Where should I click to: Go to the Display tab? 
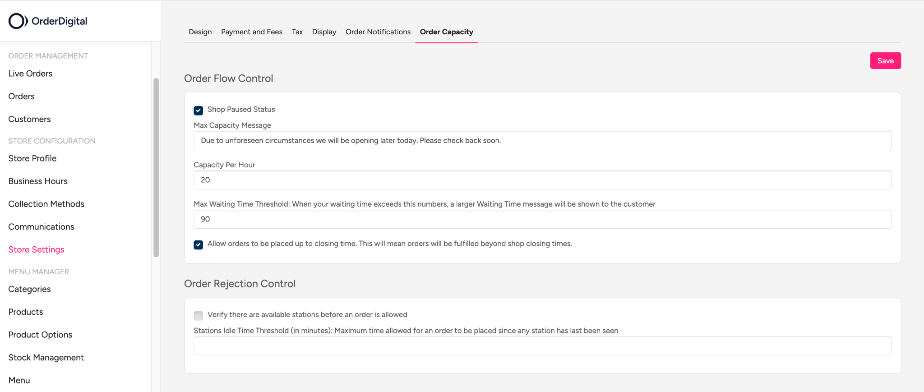[324, 32]
